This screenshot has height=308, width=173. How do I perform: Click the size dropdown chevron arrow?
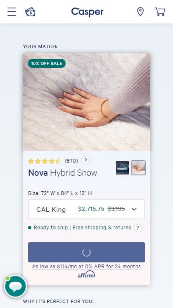(134, 209)
